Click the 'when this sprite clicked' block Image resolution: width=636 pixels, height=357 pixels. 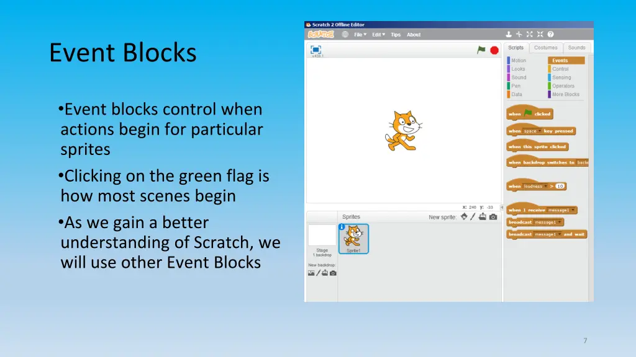(x=537, y=146)
